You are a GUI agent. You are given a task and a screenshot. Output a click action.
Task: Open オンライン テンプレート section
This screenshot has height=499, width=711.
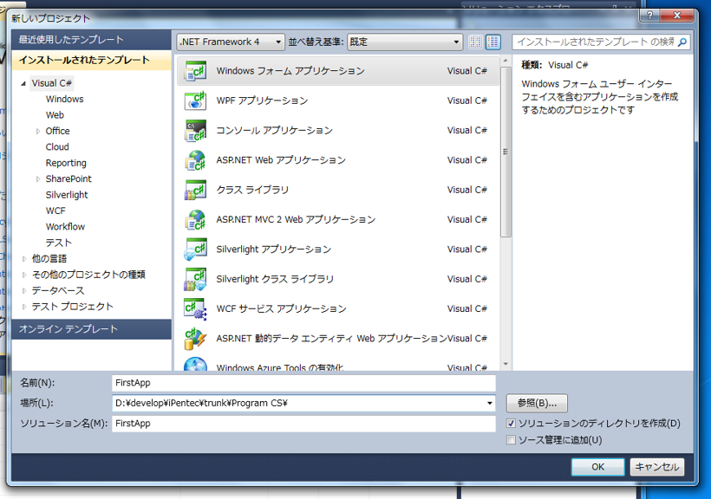(x=92, y=329)
